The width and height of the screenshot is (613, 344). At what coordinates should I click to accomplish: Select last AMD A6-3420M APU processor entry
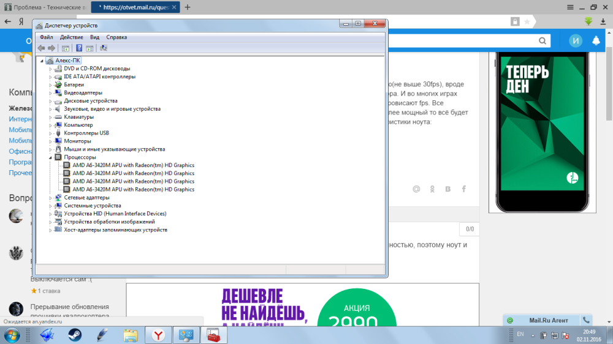133,189
